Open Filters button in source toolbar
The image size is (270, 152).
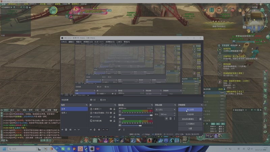(103, 100)
